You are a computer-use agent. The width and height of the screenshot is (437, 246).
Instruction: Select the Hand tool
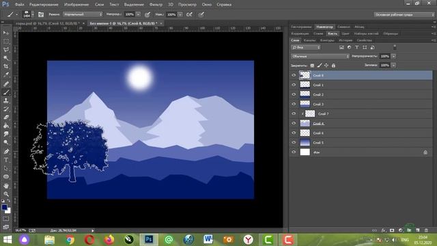tap(6, 185)
